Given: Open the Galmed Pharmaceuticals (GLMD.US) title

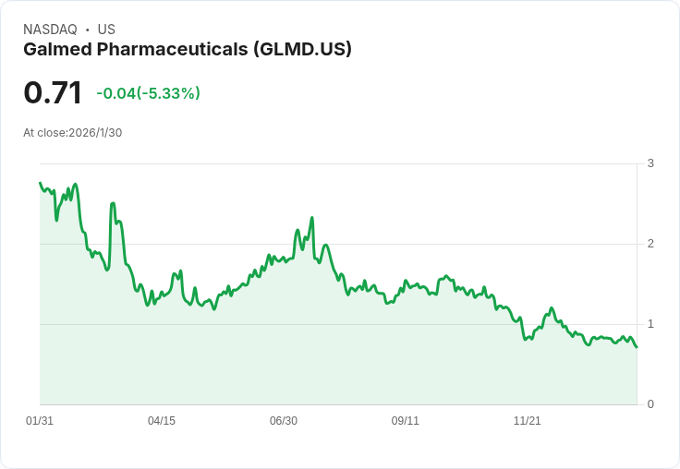Looking at the screenshot, I should [188, 50].
